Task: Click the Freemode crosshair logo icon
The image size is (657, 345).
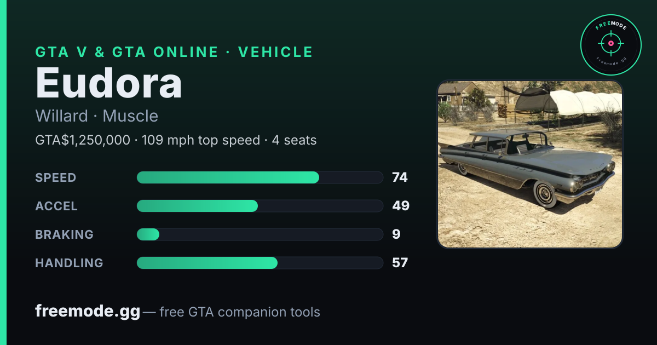Action: [610, 45]
